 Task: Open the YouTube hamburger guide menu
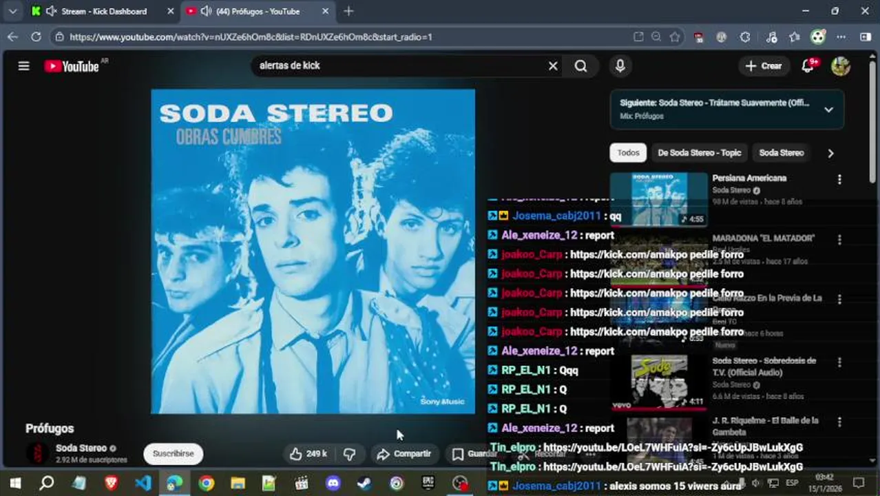(x=23, y=66)
